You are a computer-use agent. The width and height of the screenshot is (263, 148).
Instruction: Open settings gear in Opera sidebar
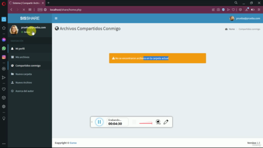4,106
